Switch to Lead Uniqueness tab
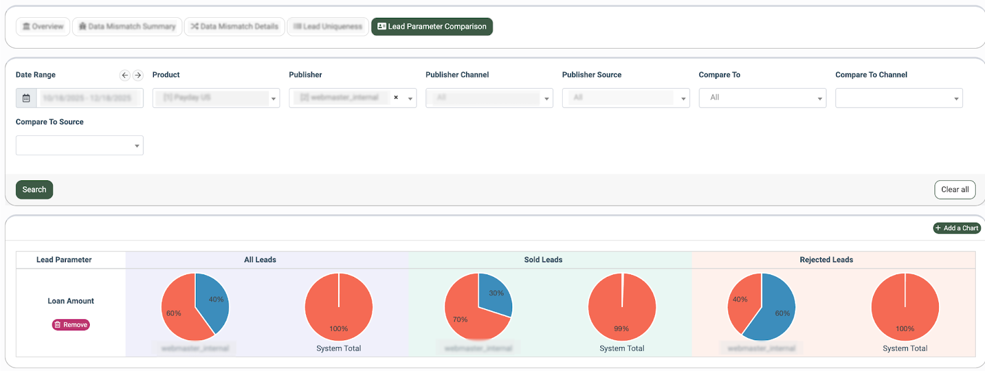 tap(328, 26)
